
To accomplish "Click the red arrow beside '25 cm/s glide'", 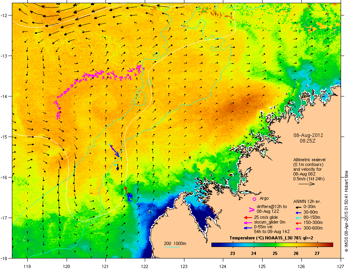I will 248,218.
